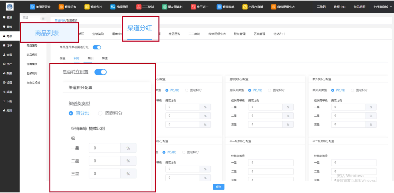Screen dimensions: 394x193
Task: Follow the 商品列表 breadcrumb link
Action: tap(60, 20)
